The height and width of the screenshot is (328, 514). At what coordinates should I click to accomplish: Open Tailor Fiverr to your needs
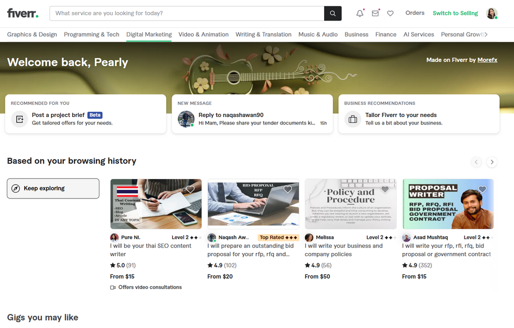pos(419,114)
